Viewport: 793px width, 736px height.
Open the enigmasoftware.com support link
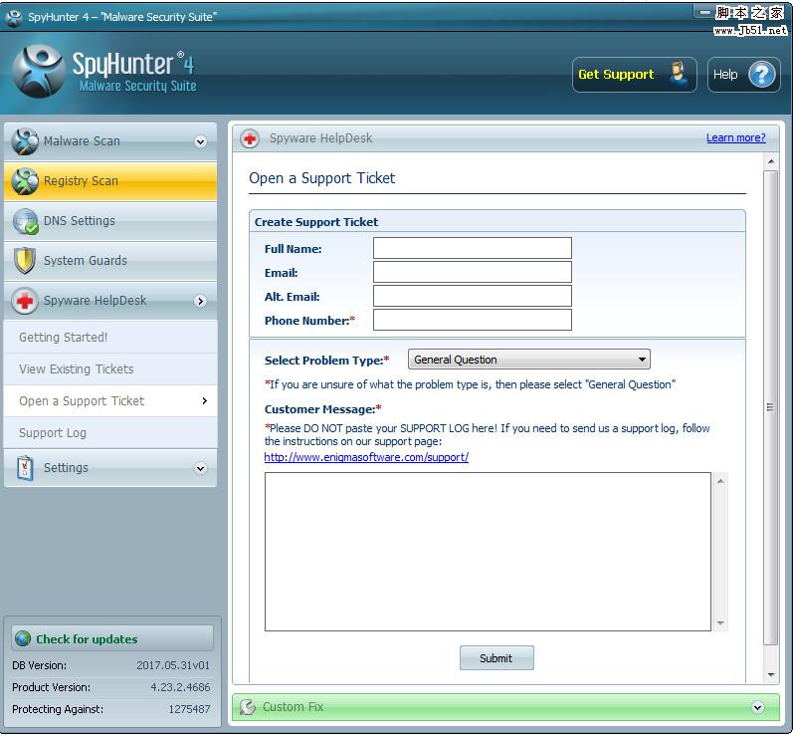coord(366,457)
